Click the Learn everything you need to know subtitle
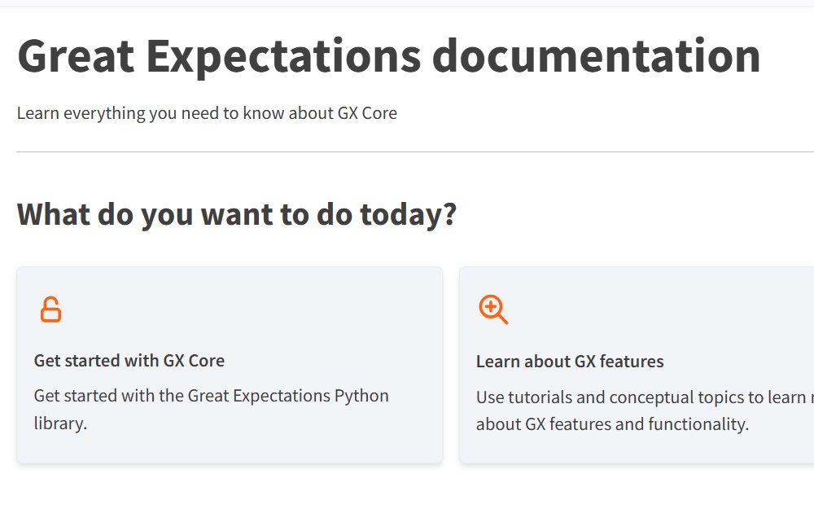The height and width of the screenshot is (509, 814). click(207, 113)
